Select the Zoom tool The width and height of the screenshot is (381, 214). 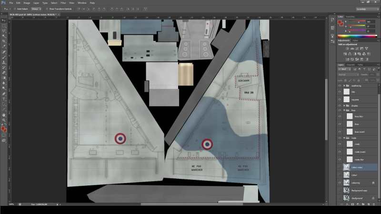[x=4, y=120]
